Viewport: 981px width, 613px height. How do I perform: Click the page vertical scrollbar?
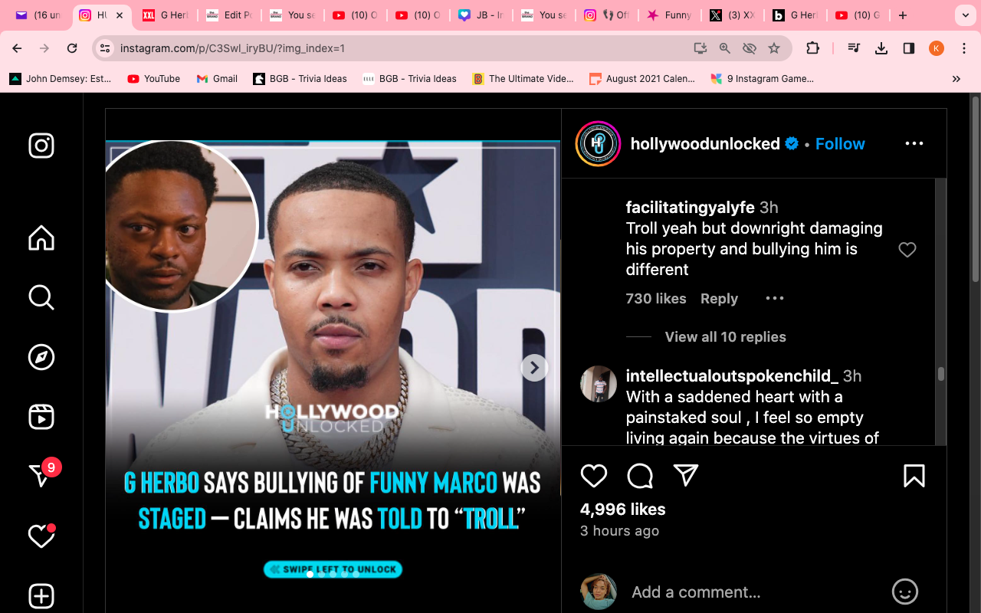[975, 188]
